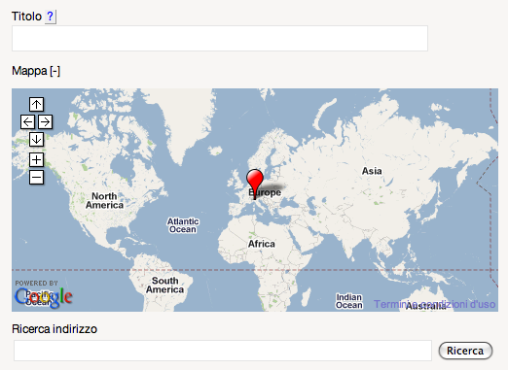Image resolution: width=508 pixels, height=370 pixels.
Task: Open the Titolo help question mark
Action: (50, 17)
